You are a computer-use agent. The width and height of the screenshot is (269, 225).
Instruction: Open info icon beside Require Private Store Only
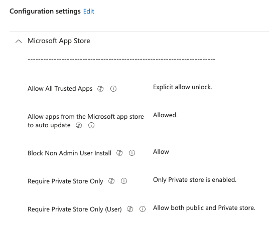(124, 181)
